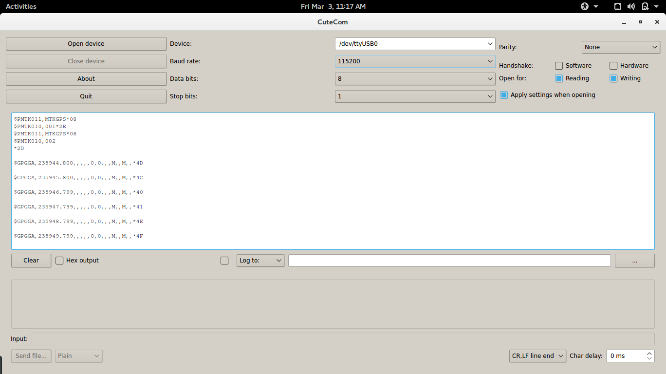The height and width of the screenshot is (374, 666).
Task: Minimize the CuteCom window
Action: (624, 22)
